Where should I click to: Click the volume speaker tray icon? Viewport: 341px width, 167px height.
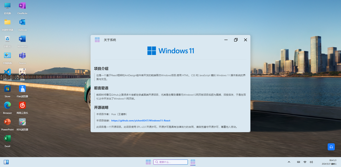[x=311, y=162]
